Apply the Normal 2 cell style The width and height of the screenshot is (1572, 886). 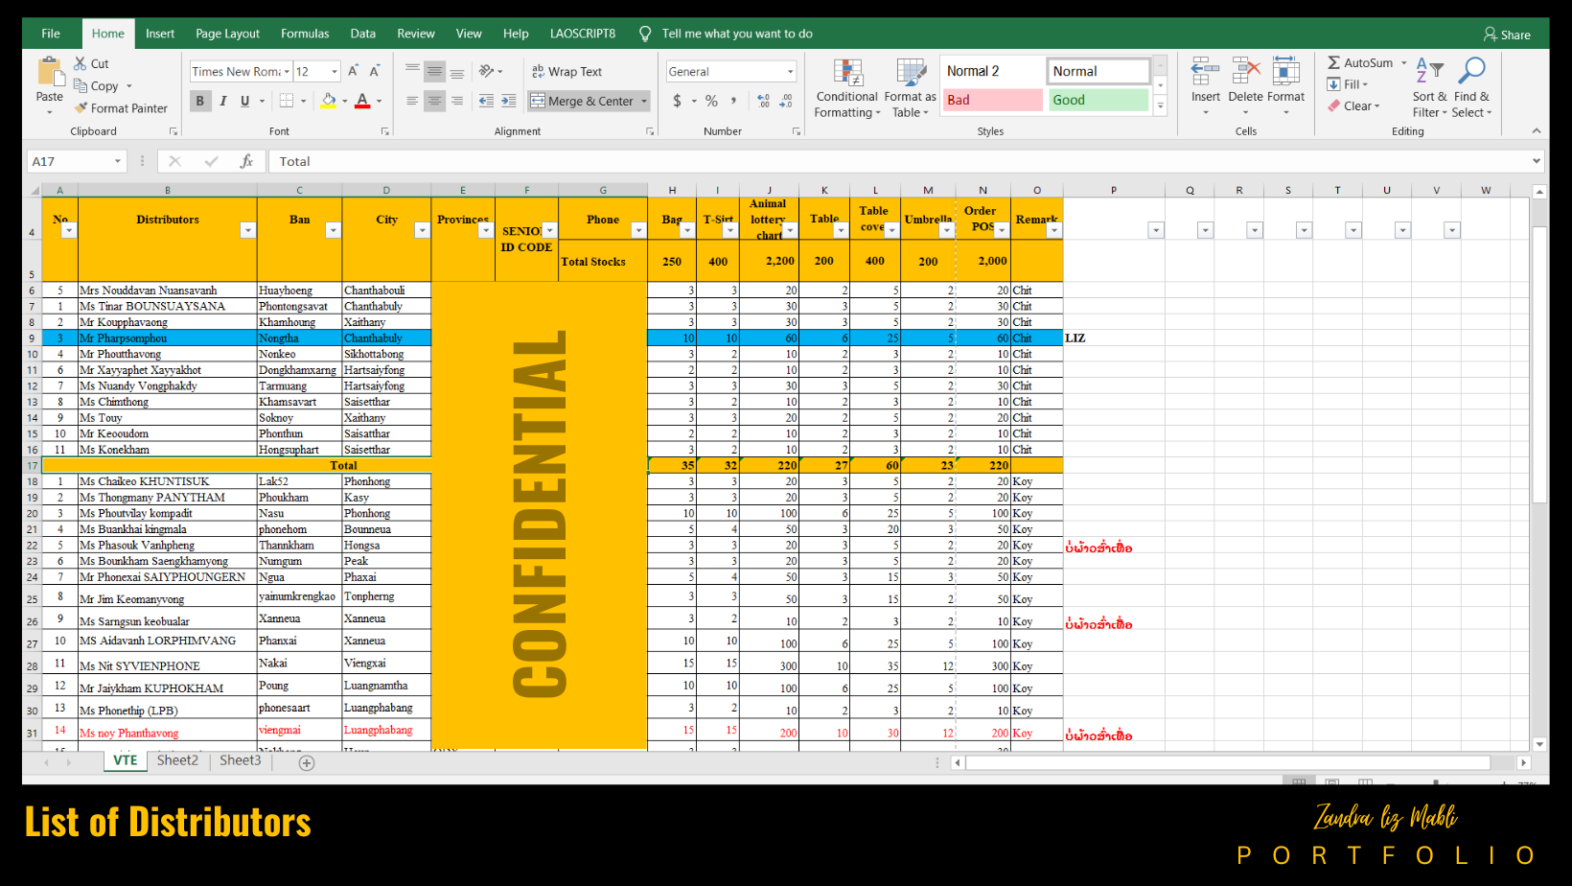(991, 71)
